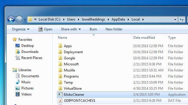
Task: Expand the arrow after Local Disk (C:)
Action: [x=64, y=19]
